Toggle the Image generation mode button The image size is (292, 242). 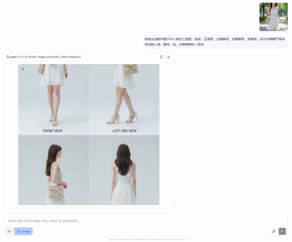coord(23,231)
